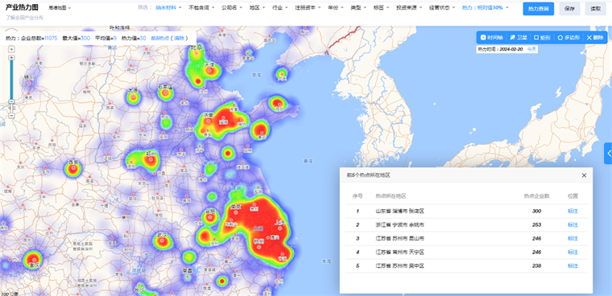The width and height of the screenshot is (612, 296).
Task: Click the 江苏省 苏州市 吴中区 row text
Action: (399, 265)
